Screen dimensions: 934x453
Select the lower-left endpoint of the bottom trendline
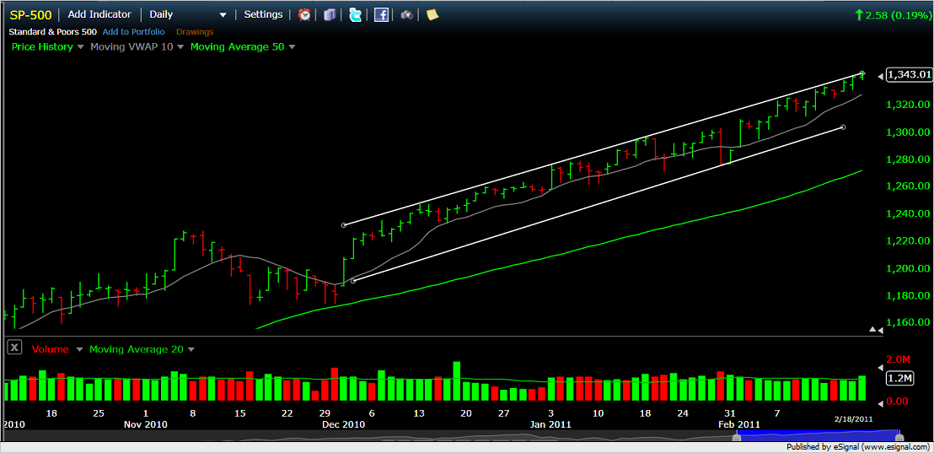pyautogui.click(x=353, y=280)
